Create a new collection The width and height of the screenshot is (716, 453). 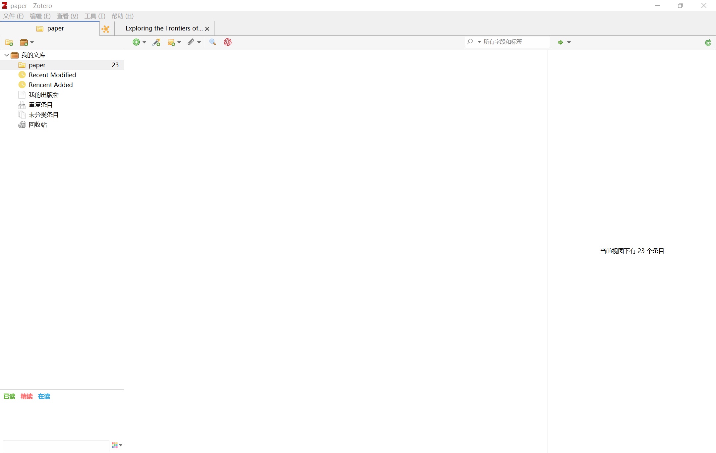tap(9, 42)
